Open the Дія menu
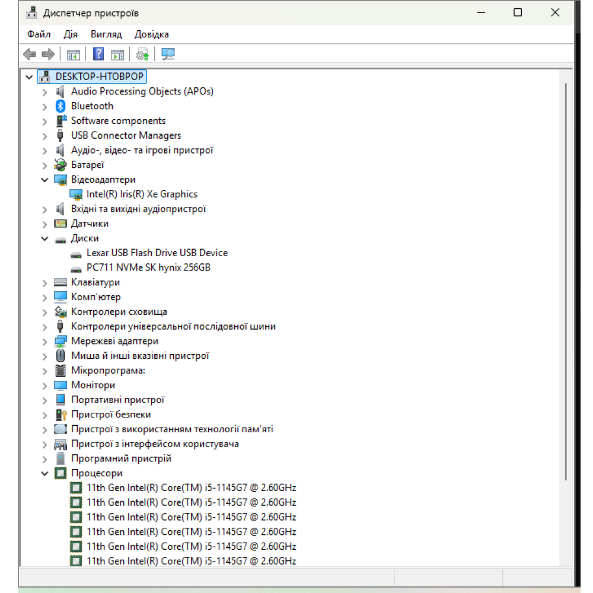 click(71, 34)
